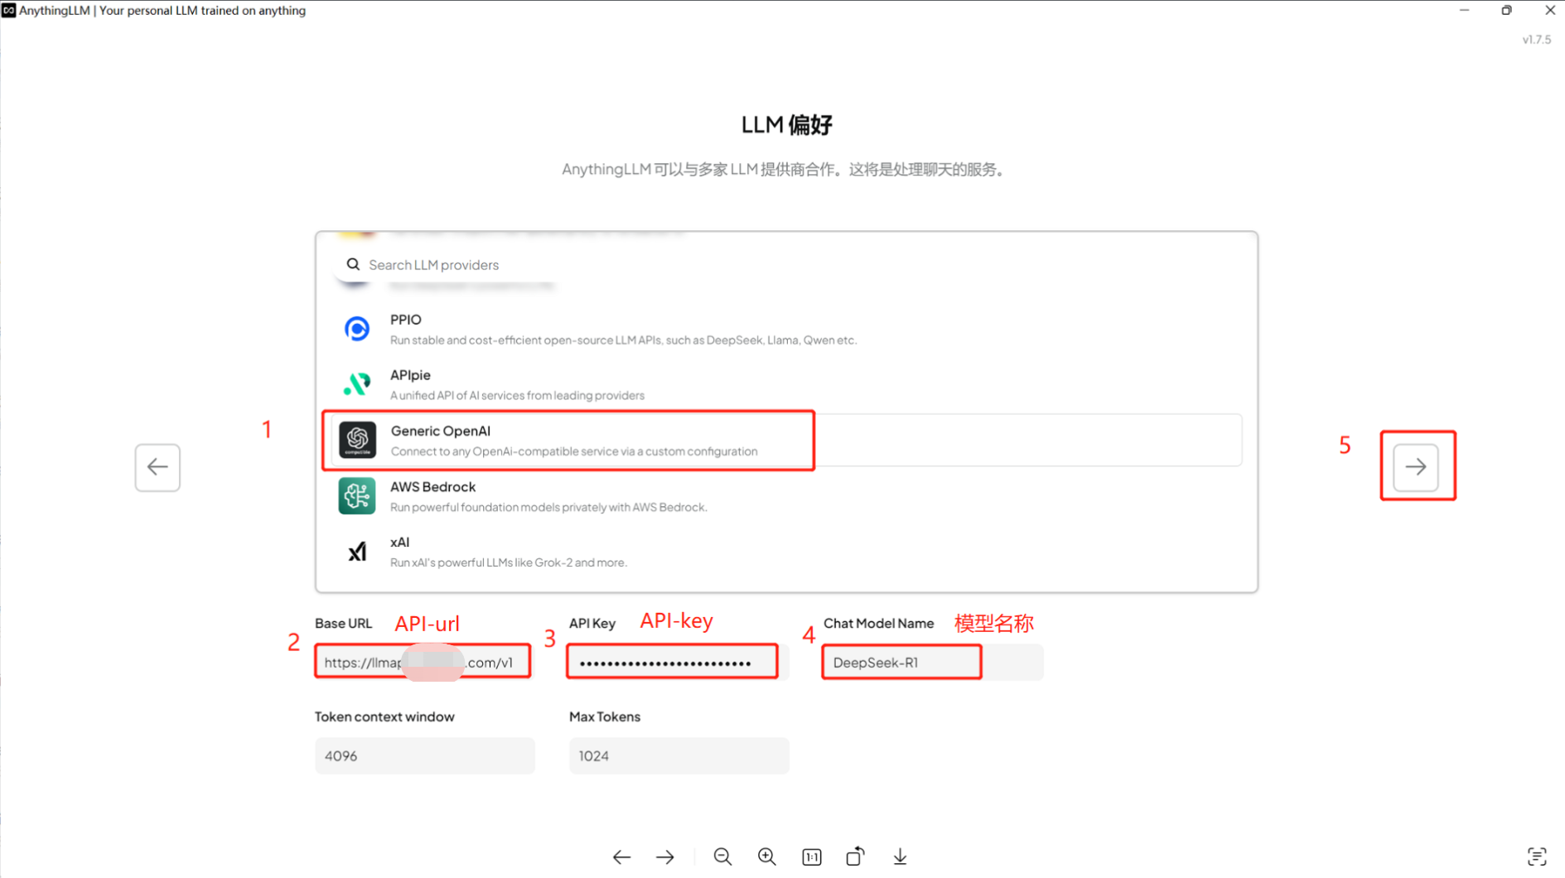Screen dimensions: 1565x878
Task: Click the 'Base URL' field label
Action: (343, 623)
